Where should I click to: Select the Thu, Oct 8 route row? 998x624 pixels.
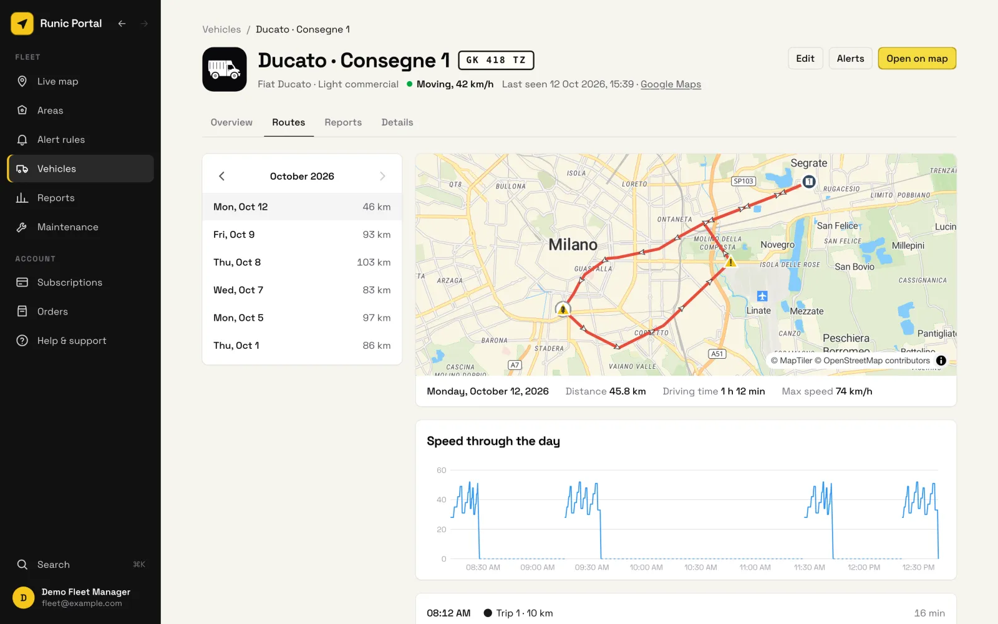tap(302, 262)
